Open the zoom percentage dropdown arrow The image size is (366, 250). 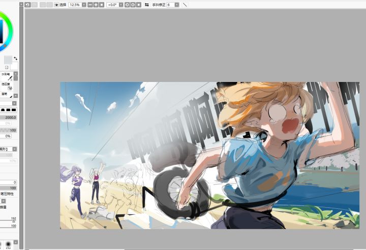coord(84,5)
